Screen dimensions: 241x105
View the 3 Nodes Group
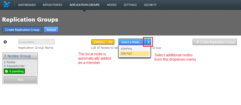(x=20, y=80)
